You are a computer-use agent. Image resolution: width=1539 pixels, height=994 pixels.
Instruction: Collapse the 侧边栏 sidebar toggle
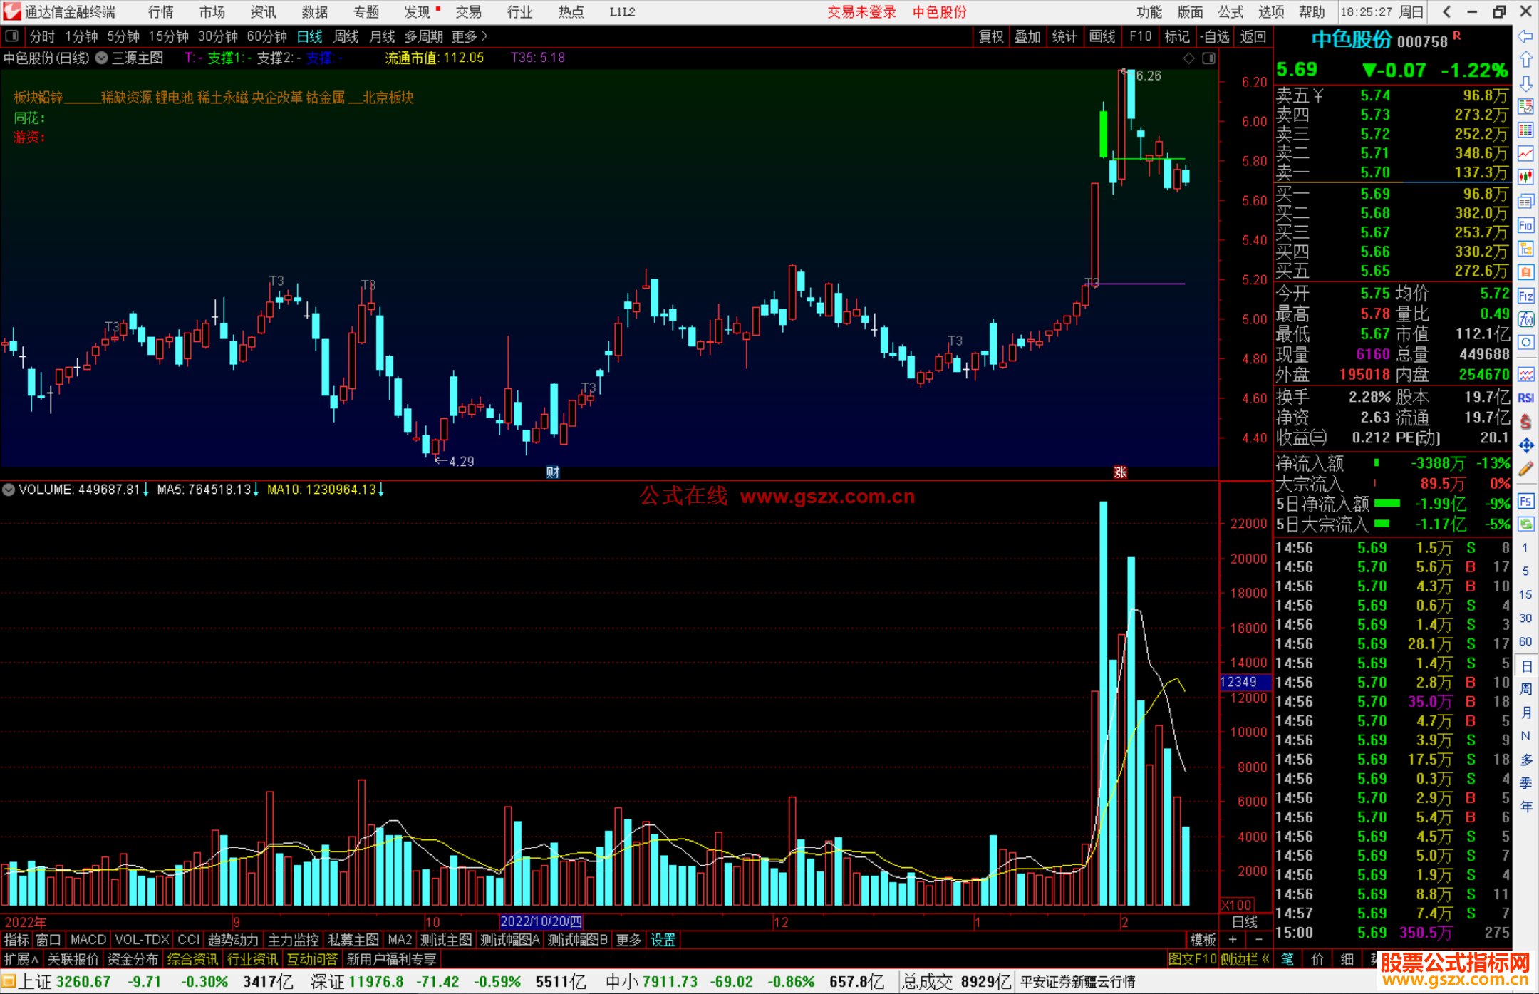click(x=1245, y=959)
